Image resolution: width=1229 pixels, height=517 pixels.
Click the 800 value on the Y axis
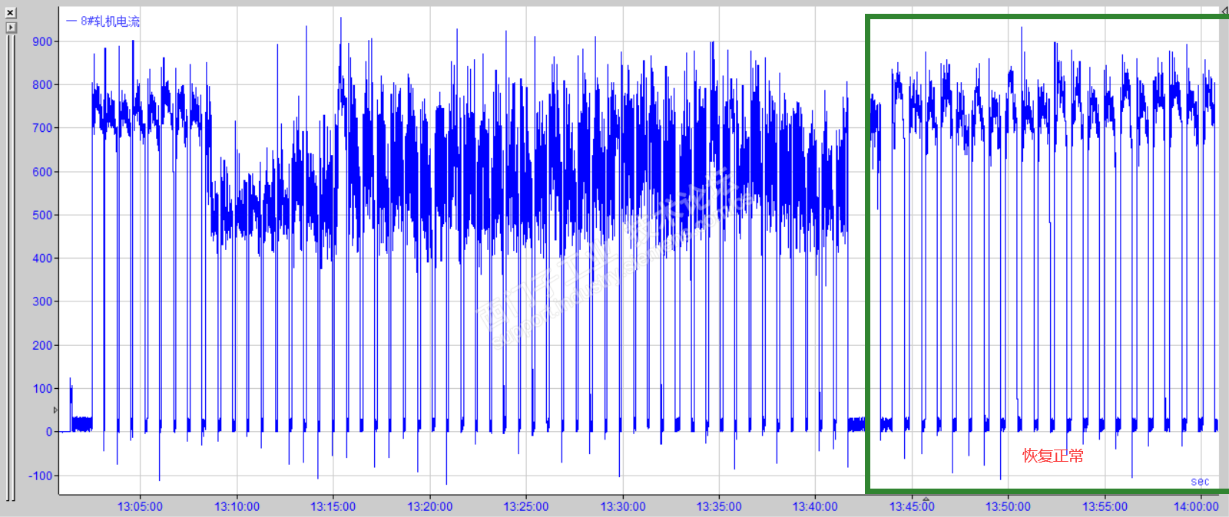(42, 84)
